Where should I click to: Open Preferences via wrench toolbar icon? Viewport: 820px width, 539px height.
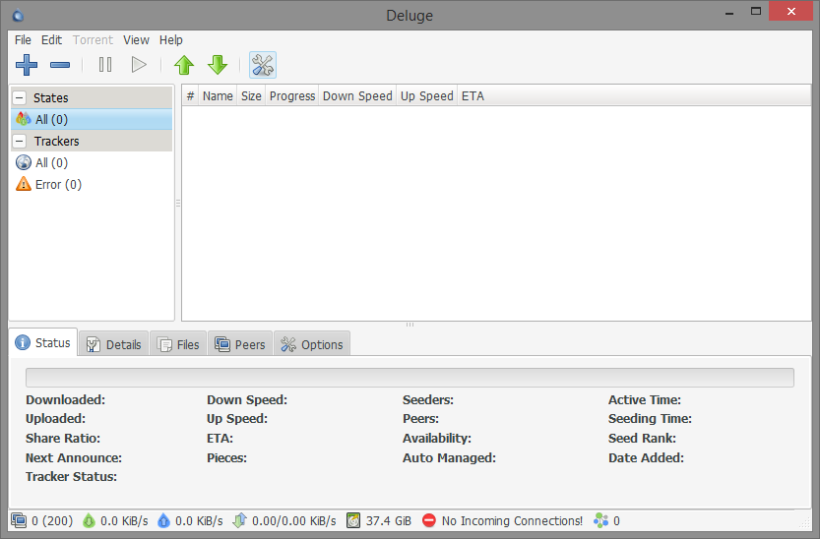(x=263, y=65)
